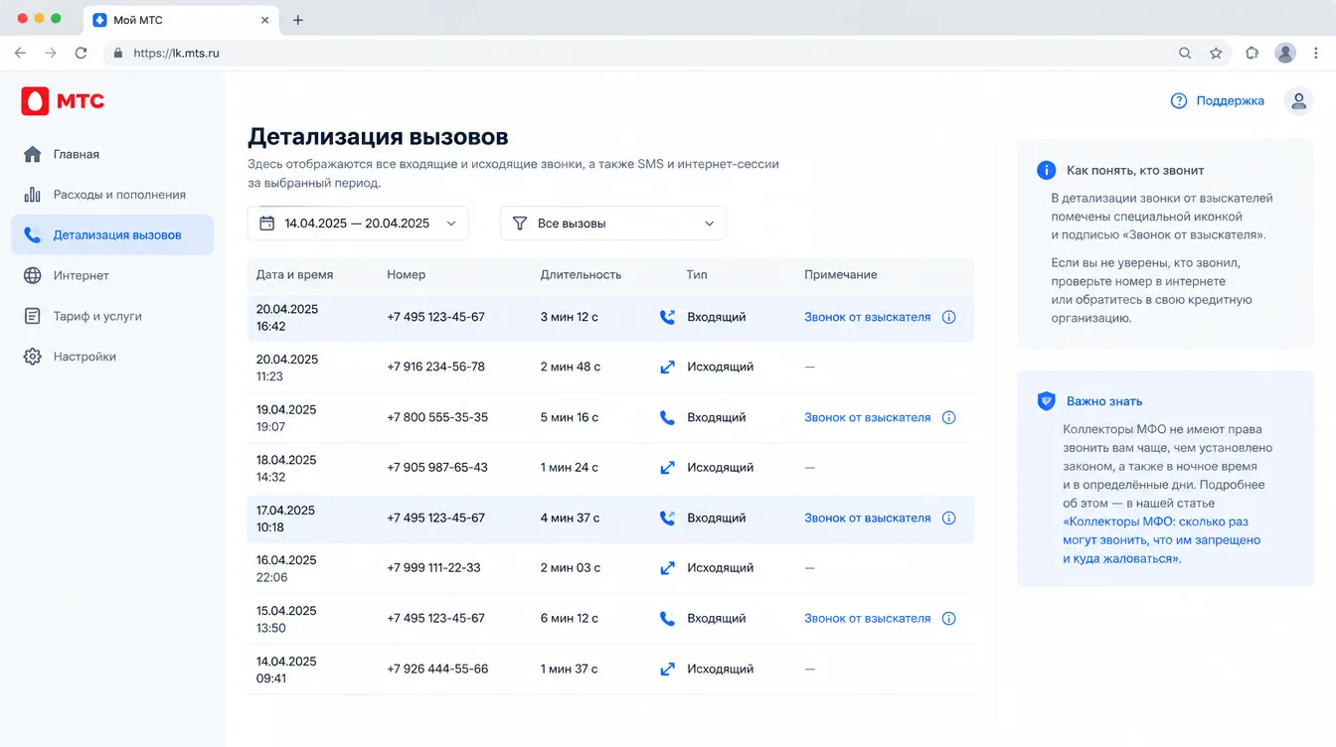This screenshot has width=1336, height=747.
Task: Click the browser back arrow
Action: [x=20, y=53]
